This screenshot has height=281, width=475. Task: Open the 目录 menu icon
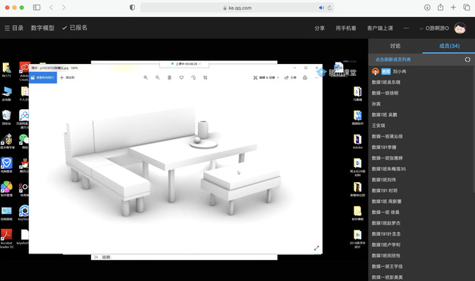tap(7, 28)
